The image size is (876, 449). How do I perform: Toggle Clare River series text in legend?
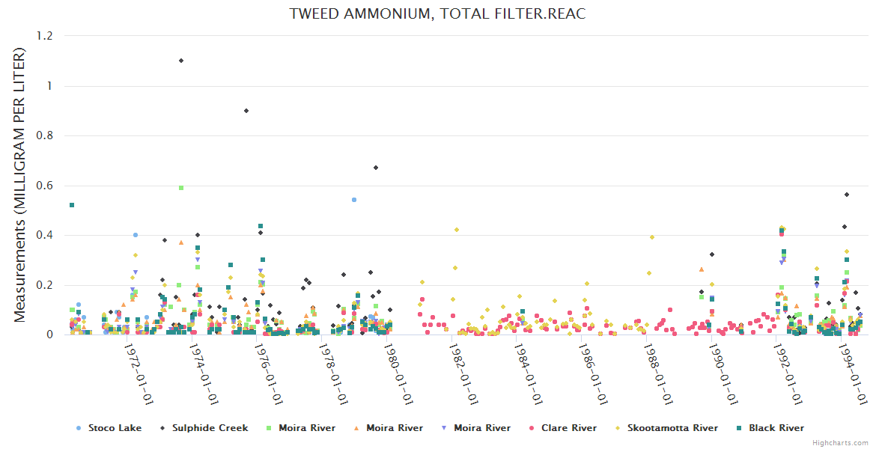pyautogui.click(x=569, y=428)
